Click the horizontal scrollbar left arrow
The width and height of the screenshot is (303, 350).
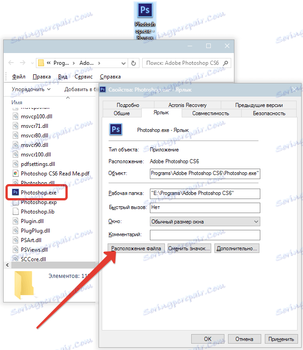tap(7, 265)
